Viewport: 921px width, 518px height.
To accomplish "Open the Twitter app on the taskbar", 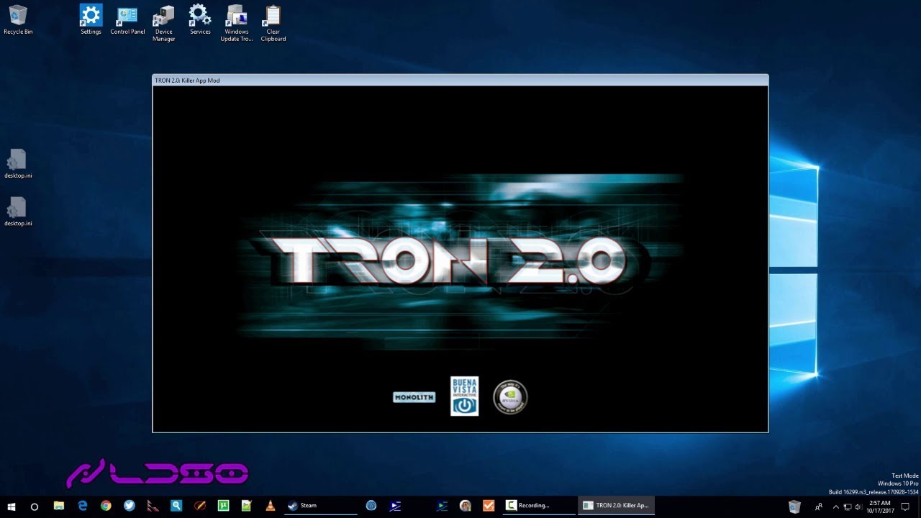I will [130, 506].
